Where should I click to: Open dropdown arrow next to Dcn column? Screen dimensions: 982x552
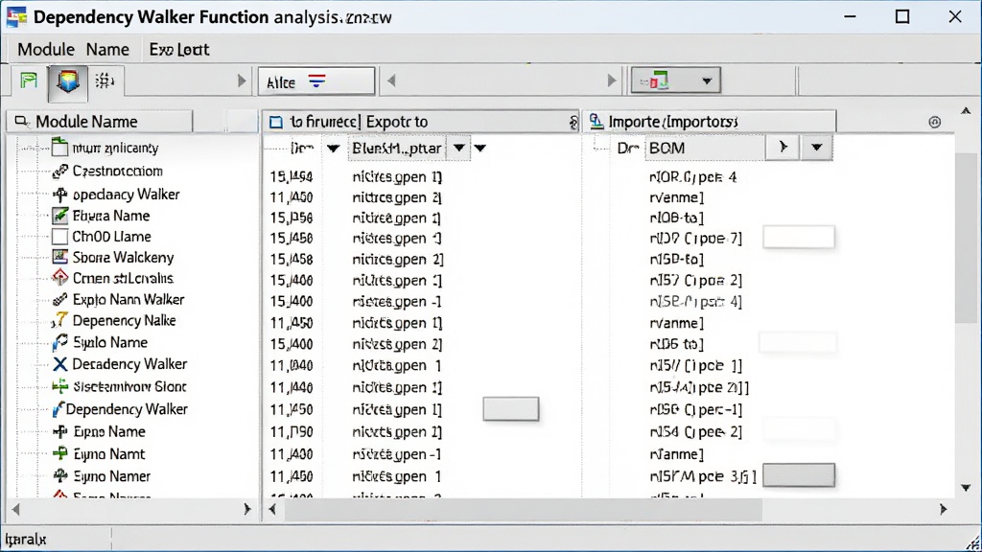[x=333, y=149]
